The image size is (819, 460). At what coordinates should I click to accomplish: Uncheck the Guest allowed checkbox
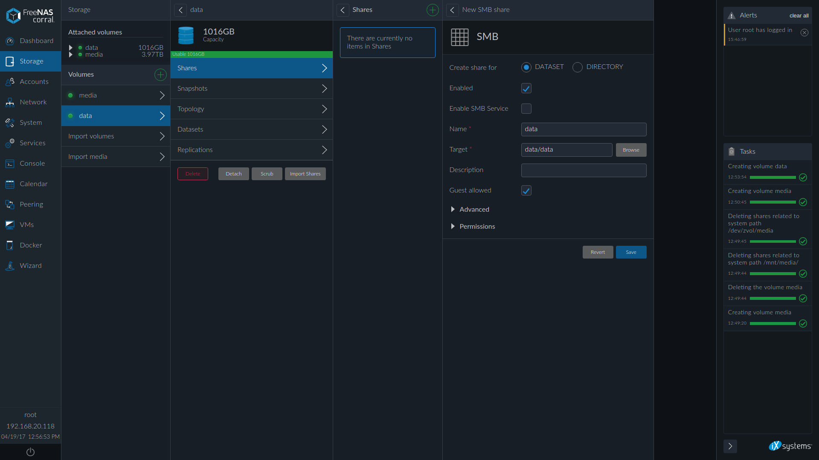tap(526, 190)
